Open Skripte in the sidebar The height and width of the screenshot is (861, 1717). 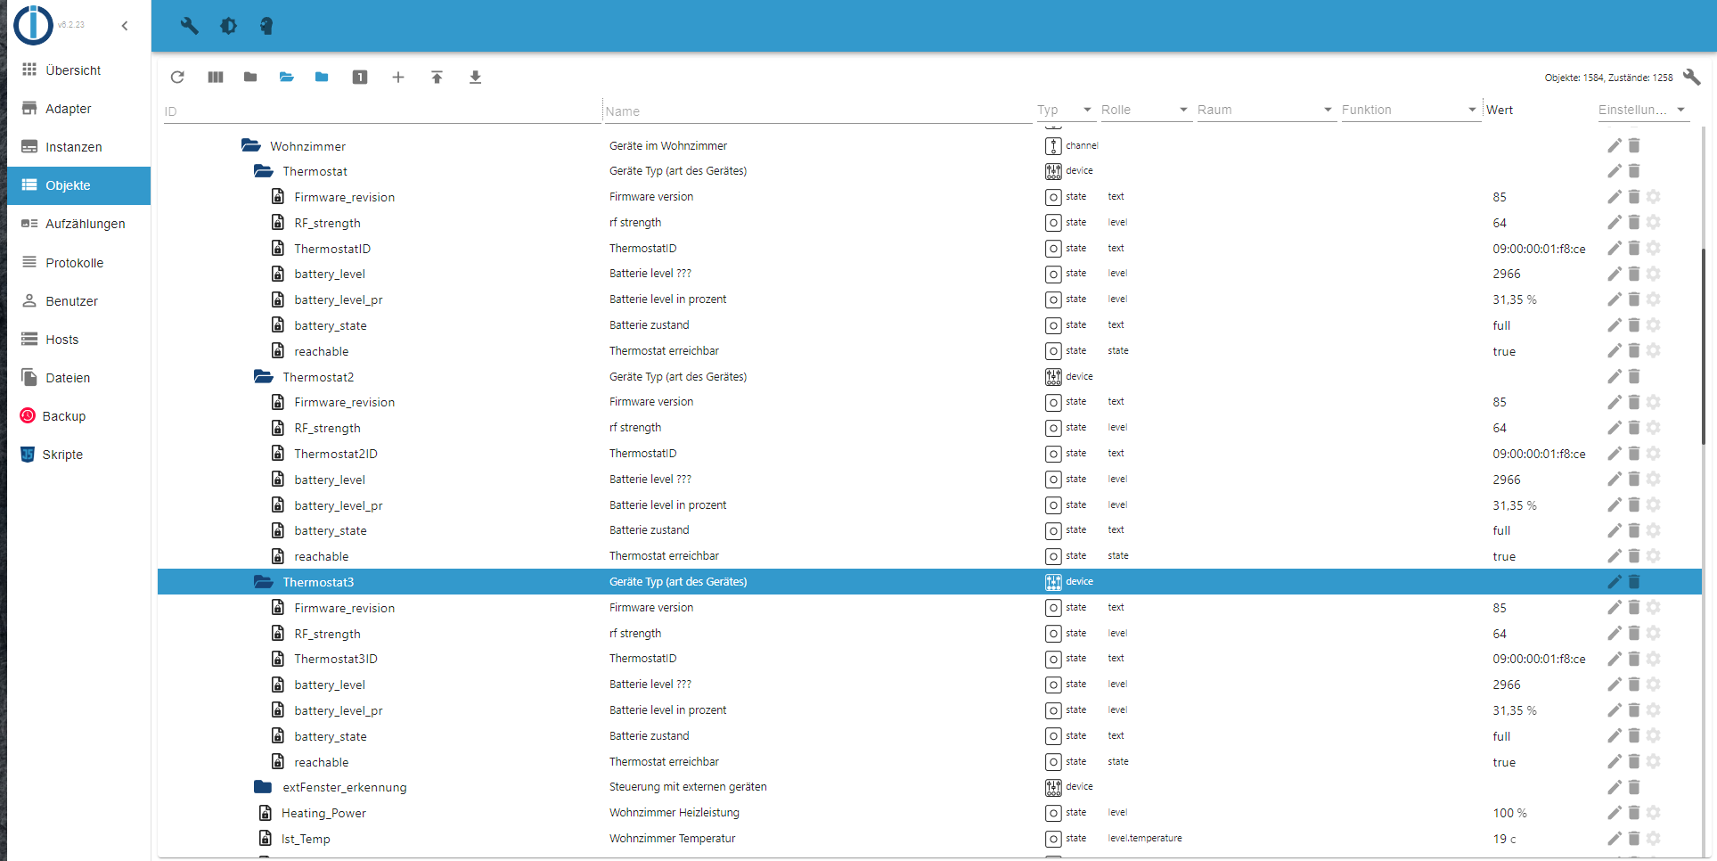click(x=78, y=455)
